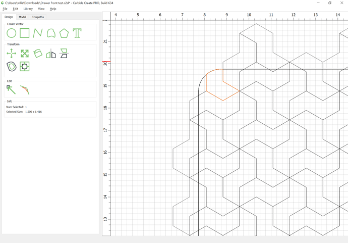Activate the Mirror tool
The width and height of the screenshot is (348, 243).
51,54
